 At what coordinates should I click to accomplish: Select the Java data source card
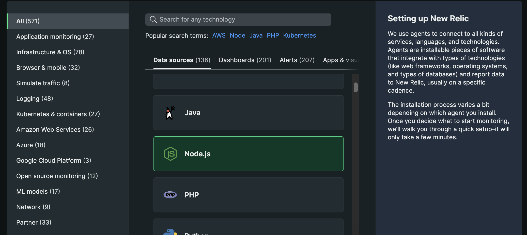click(249, 113)
